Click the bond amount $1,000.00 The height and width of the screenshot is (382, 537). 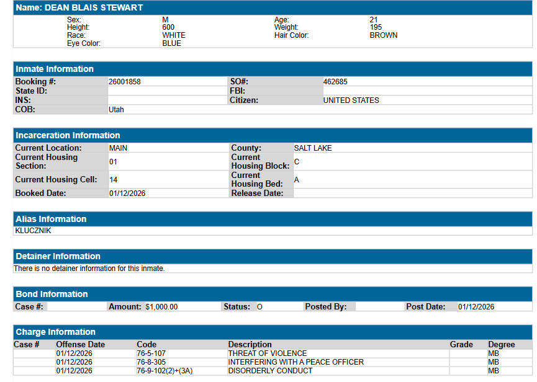(x=161, y=307)
